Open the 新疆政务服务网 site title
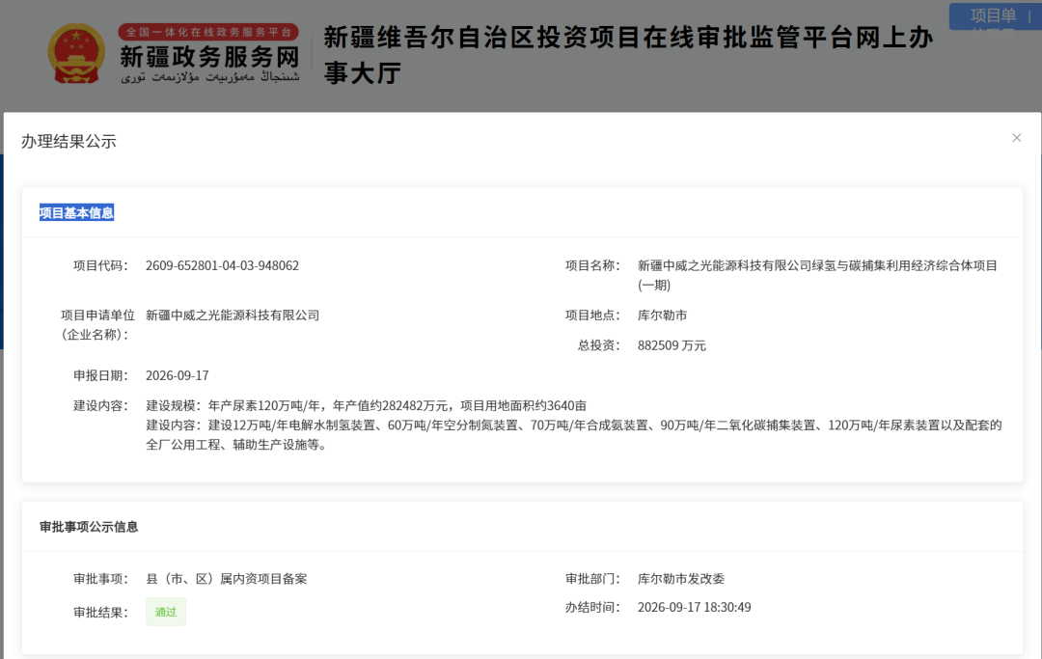 tap(209, 57)
